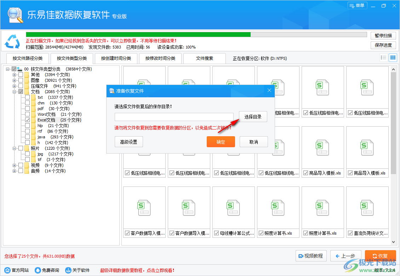Click the home icon beside 官方网站
Viewport: 400px width, 276px height.
(8, 270)
